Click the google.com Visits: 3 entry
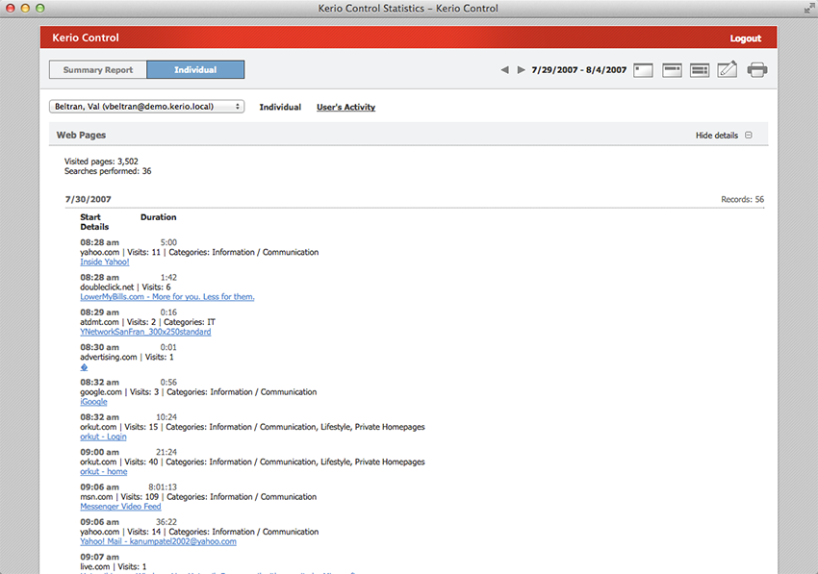The width and height of the screenshot is (818, 574). coord(198,391)
